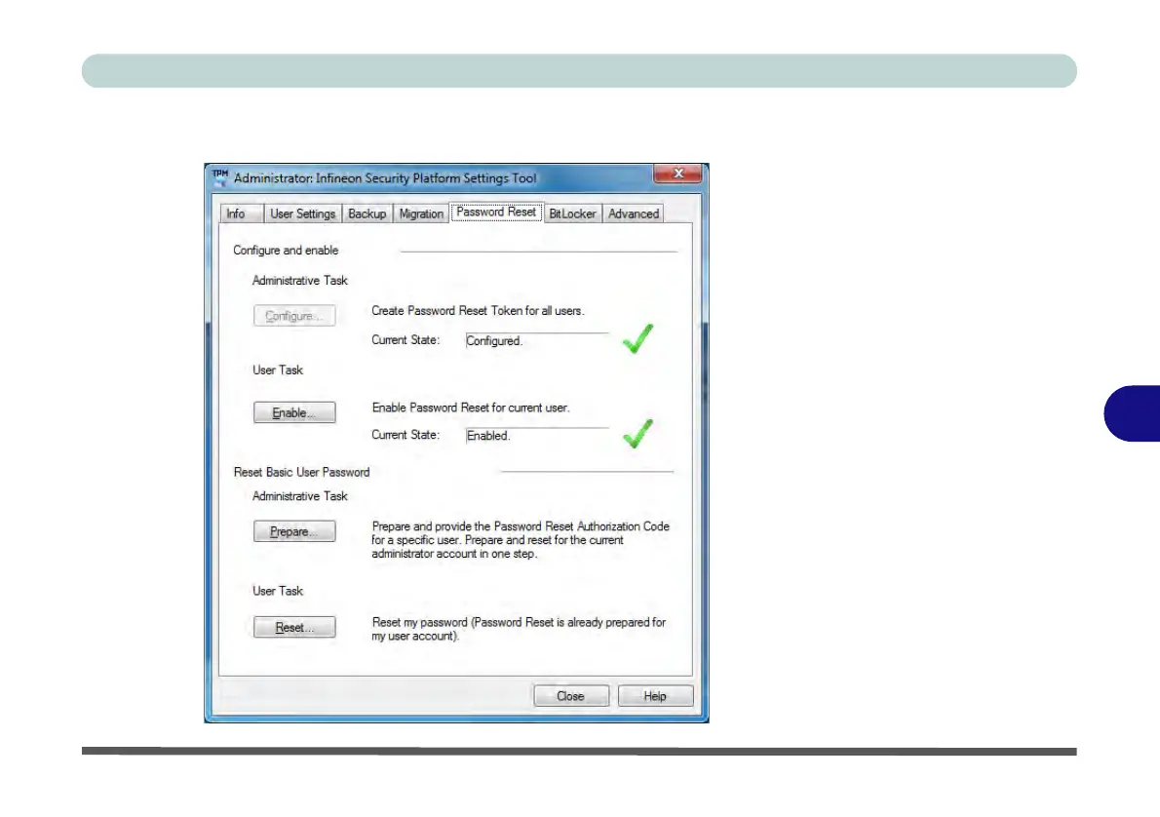The width and height of the screenshot is (1160, 817).
Task: Click the Configured current state field
Action: 536,341
